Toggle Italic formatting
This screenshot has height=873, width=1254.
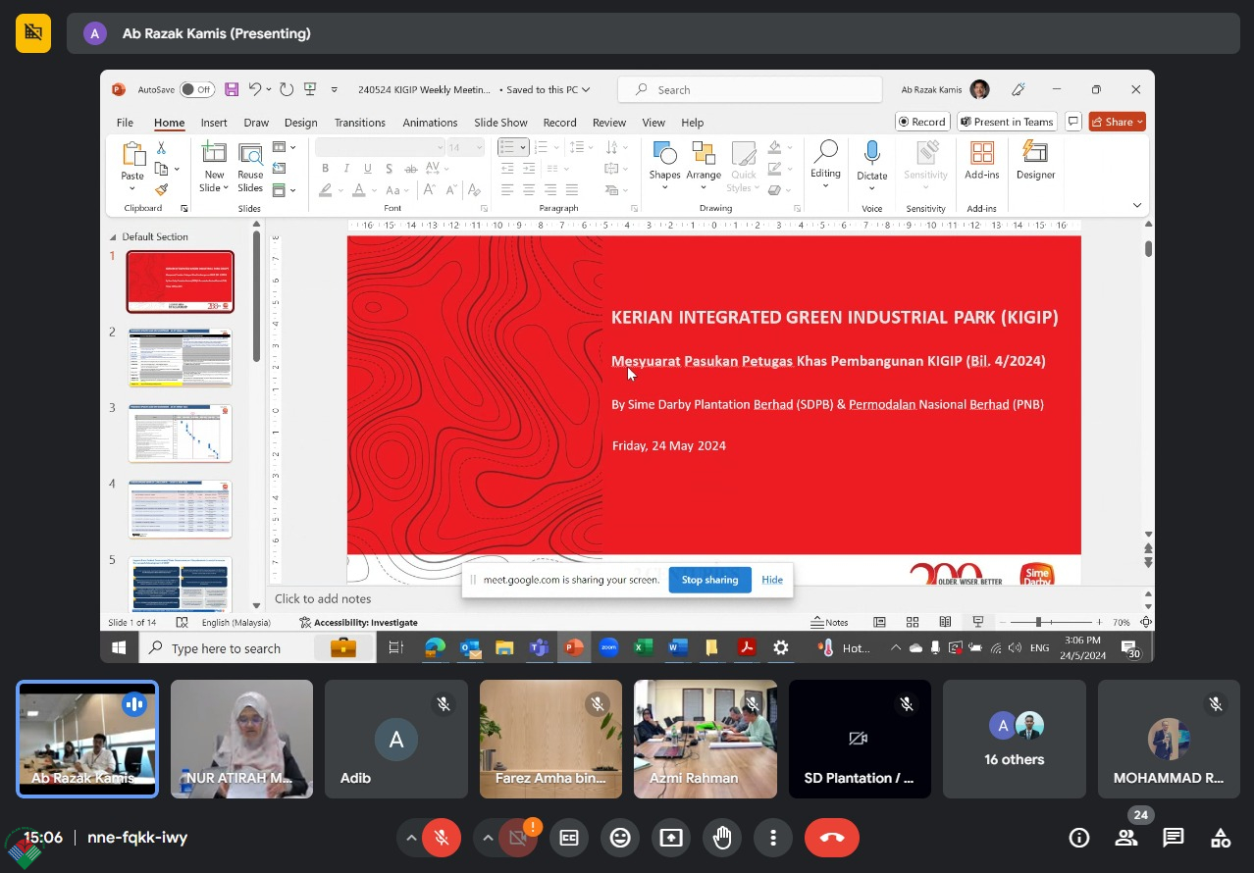pos(346,169)
